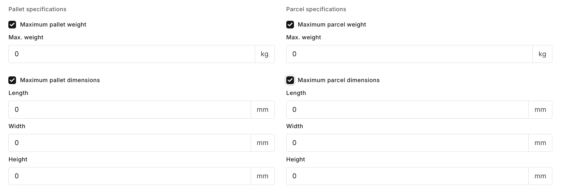Click the Maximum pallet weight label

tap(53, 25)
